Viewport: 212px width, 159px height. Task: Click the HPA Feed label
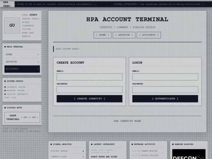[7, 4]
